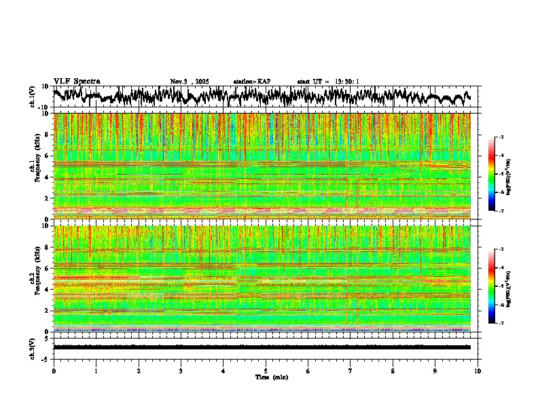Click time axis tick label "7"
Viewport: 538px width, 416px height.
[351, 371]
